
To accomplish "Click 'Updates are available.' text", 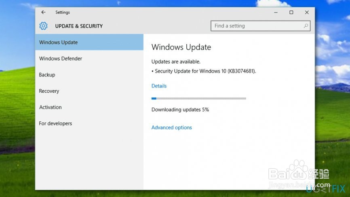I will pyautogui.click(x=176, y=61).
